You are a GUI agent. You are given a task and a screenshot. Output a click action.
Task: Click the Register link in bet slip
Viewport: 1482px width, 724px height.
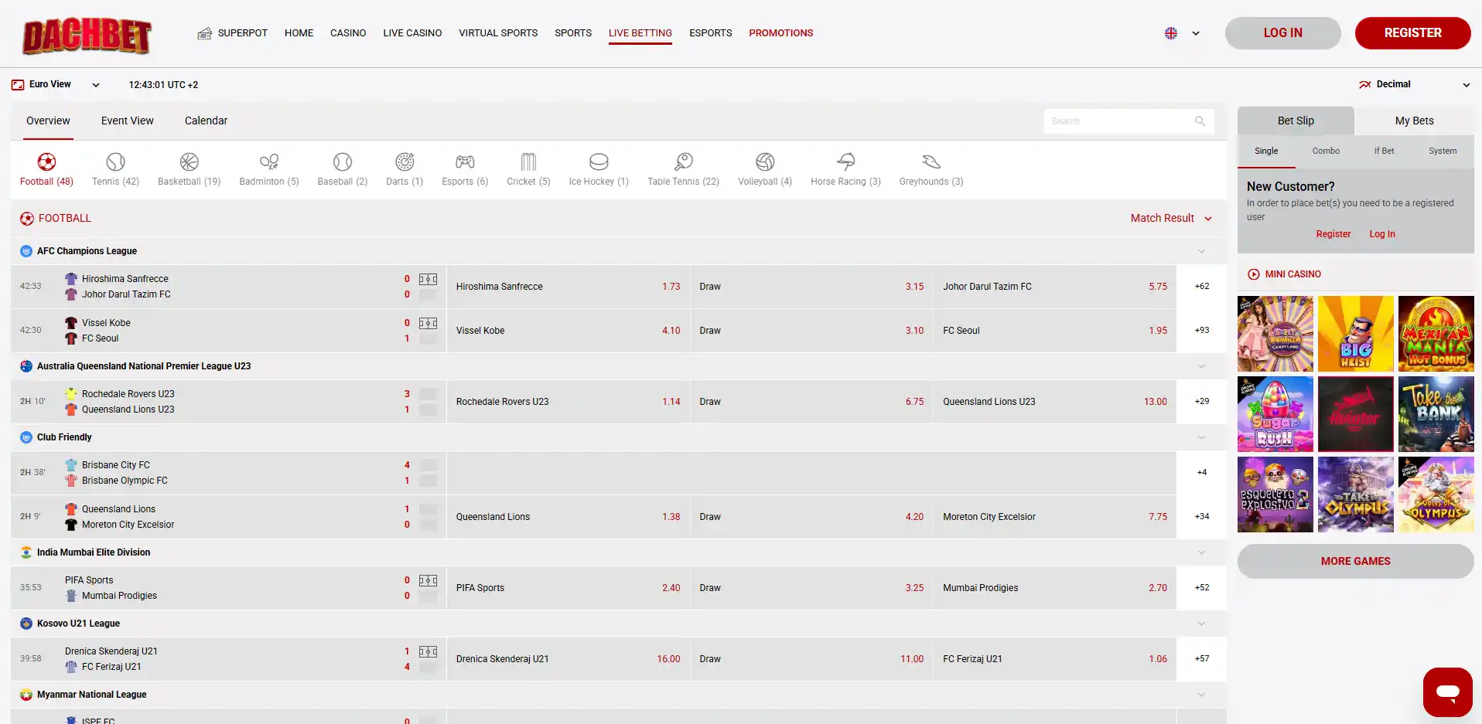coord(1333,234)
